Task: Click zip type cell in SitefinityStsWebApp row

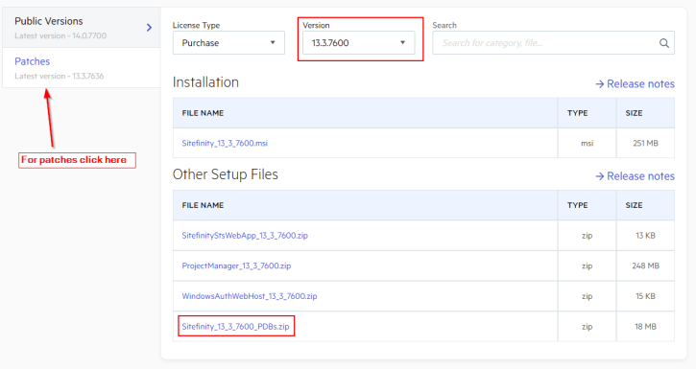Action: (587, 235)
